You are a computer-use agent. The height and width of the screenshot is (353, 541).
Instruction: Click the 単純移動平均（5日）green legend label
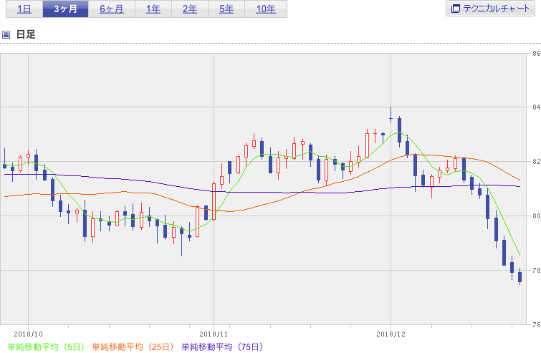click(46, 347)
